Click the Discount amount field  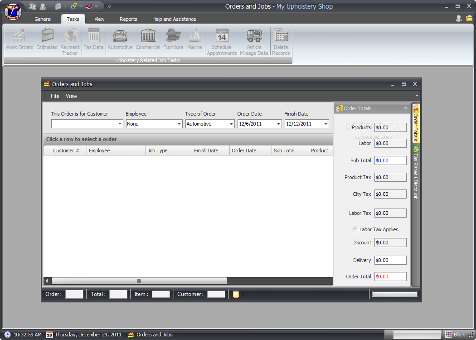coord(390,243)
